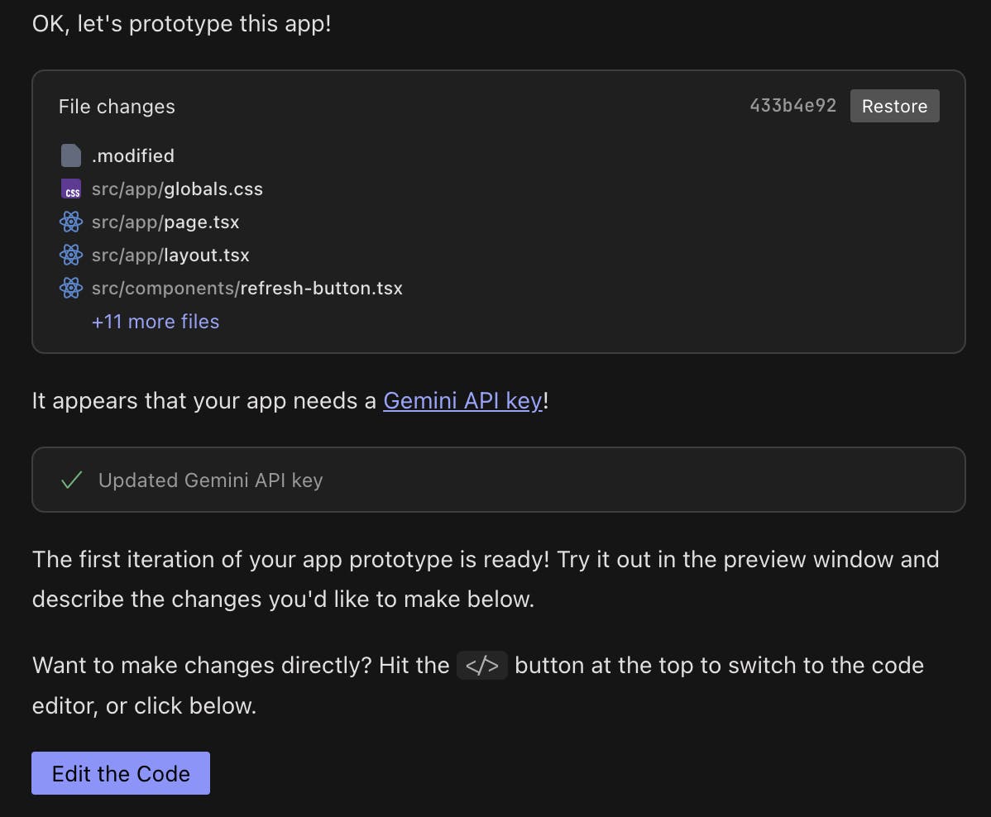
Task: Click the React icon beside layout.tsx
Action: coord(71,256)
